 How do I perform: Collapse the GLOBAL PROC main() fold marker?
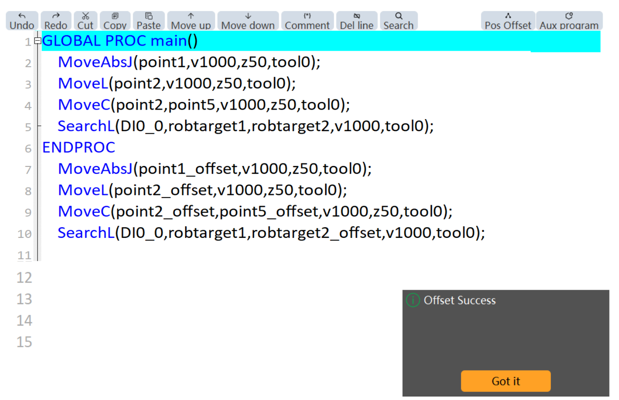[37, 41]
